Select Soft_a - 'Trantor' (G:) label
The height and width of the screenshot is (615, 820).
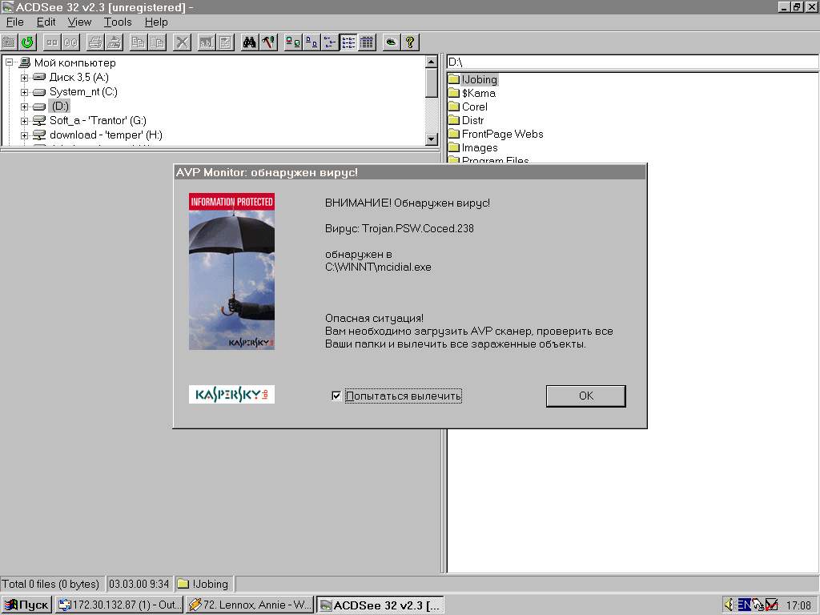coord(98,120)
